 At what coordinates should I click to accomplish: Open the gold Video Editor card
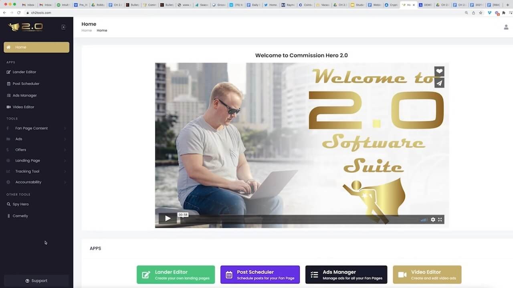427,275
